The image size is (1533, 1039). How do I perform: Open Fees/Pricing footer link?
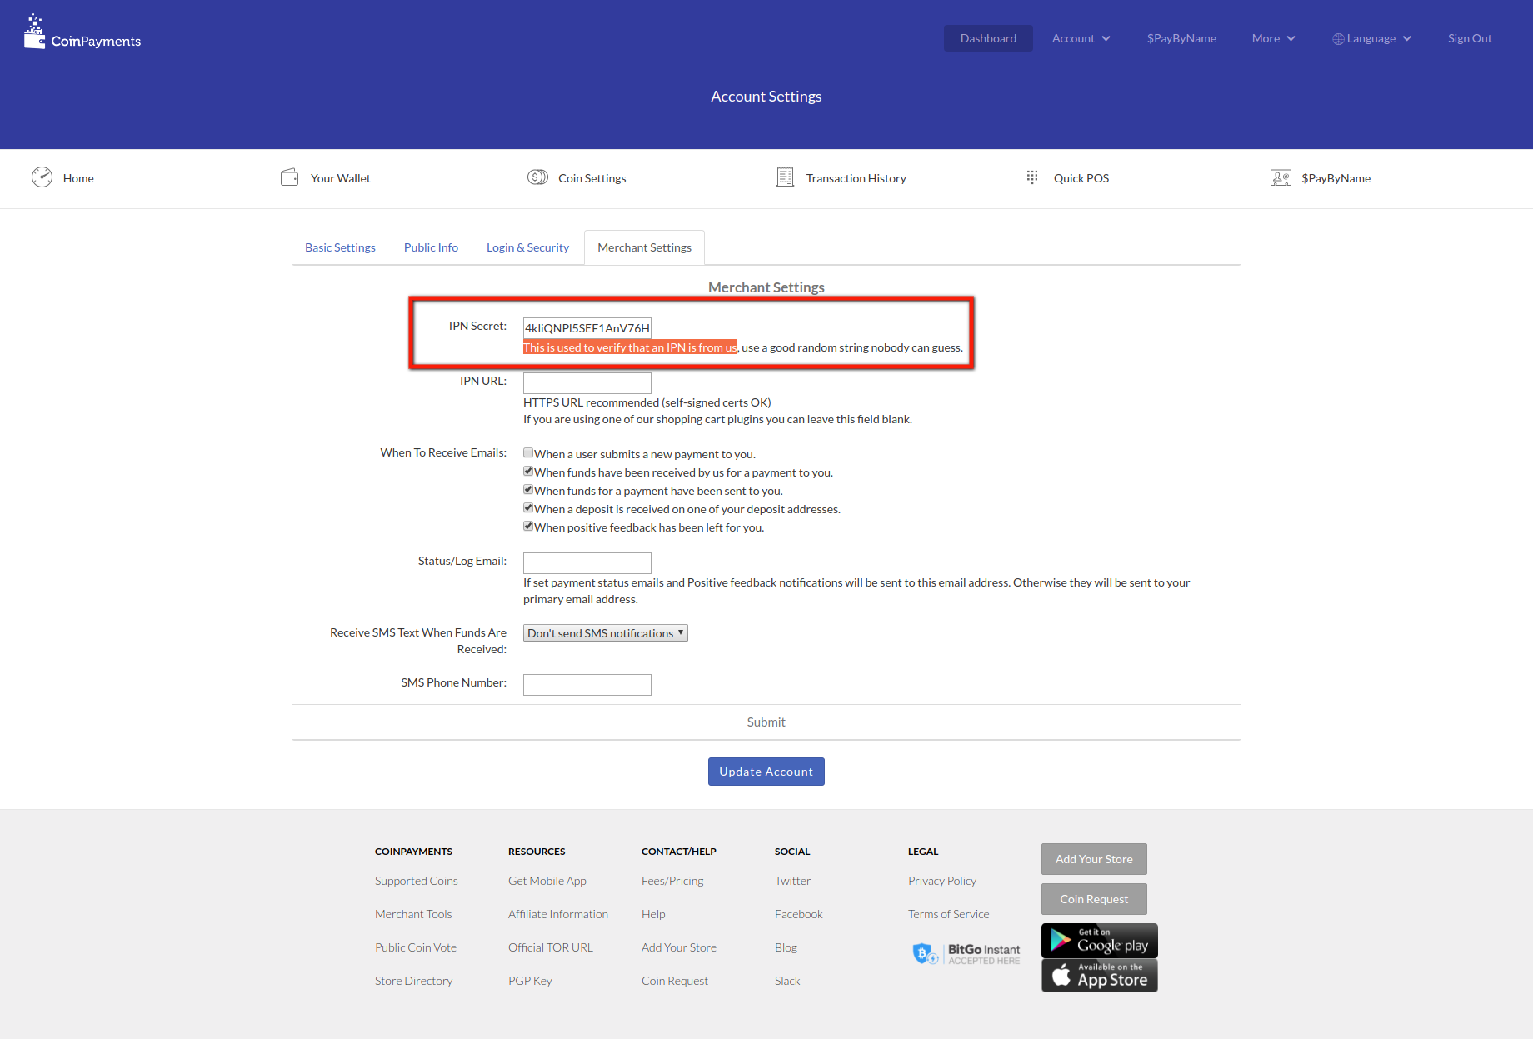(672, 881)
